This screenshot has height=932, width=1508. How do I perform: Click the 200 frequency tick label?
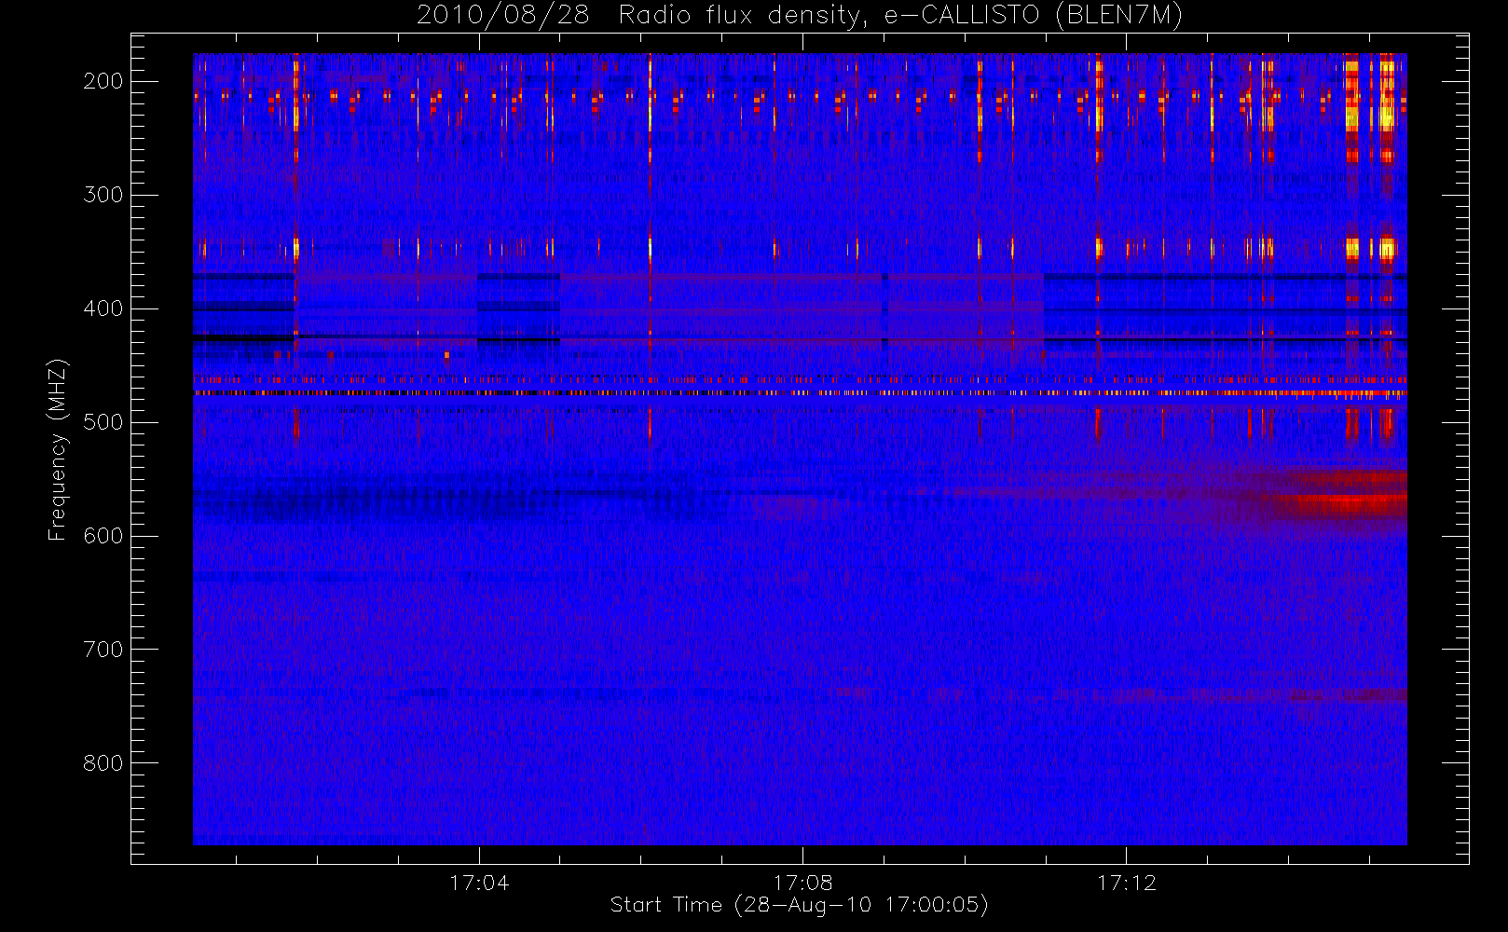click(x=103, y=81)
